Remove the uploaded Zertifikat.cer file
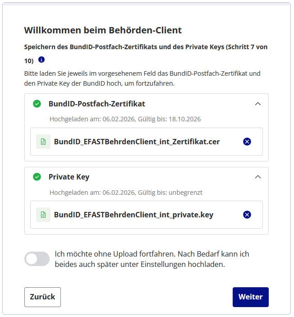The height and width of the screenshot is (317, 294). click(x=247, y=142)
